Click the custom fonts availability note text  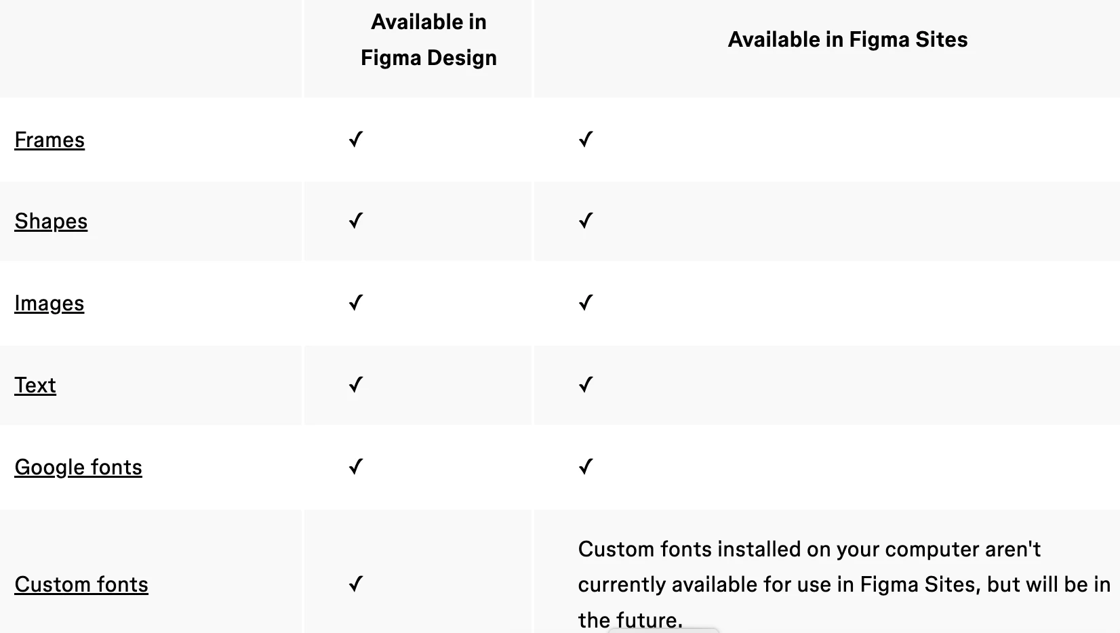844,584
